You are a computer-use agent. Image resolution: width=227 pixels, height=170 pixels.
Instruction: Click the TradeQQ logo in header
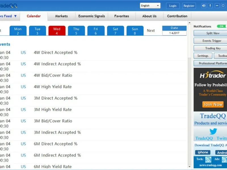pyautogui.click(x=9, y=6)
